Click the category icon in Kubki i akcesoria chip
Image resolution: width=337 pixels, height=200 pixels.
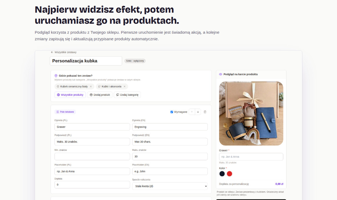pos(99,87)
